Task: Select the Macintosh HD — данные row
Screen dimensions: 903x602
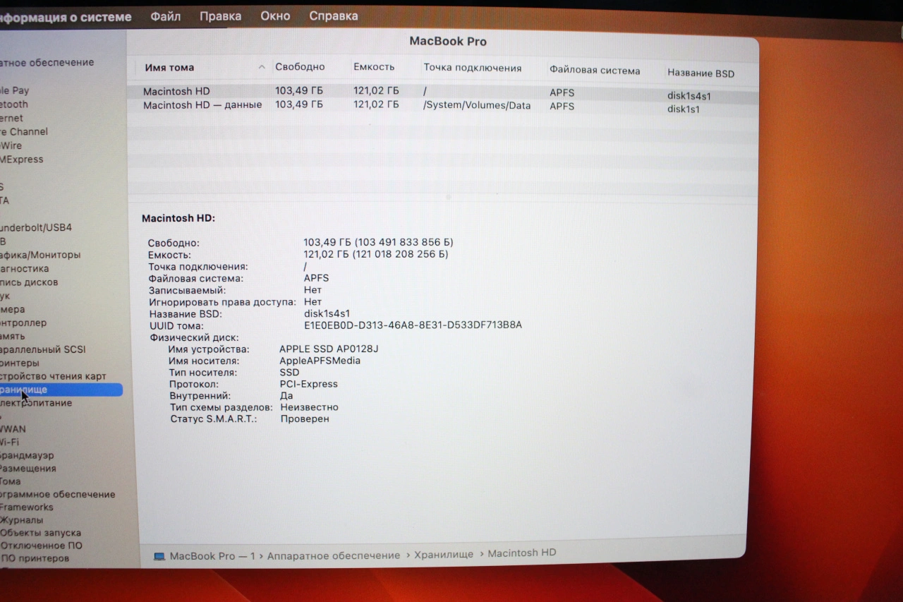Action: (202, 105)
